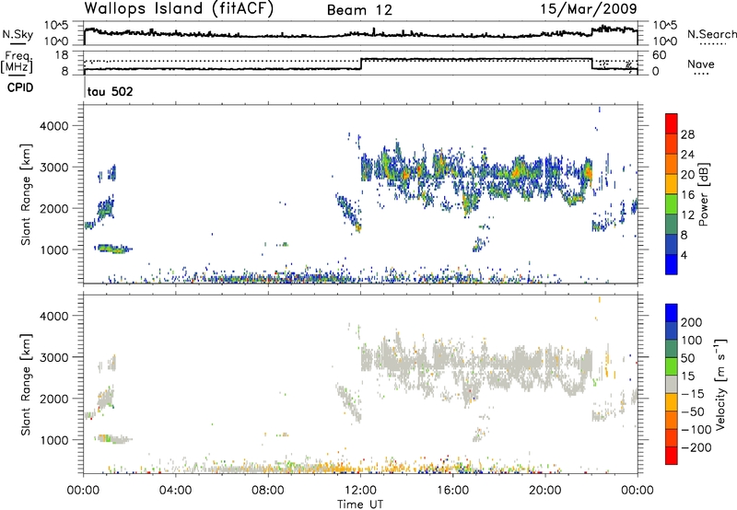
Task: Click the "1000" tick of the power panel
Action: [53, 249]
